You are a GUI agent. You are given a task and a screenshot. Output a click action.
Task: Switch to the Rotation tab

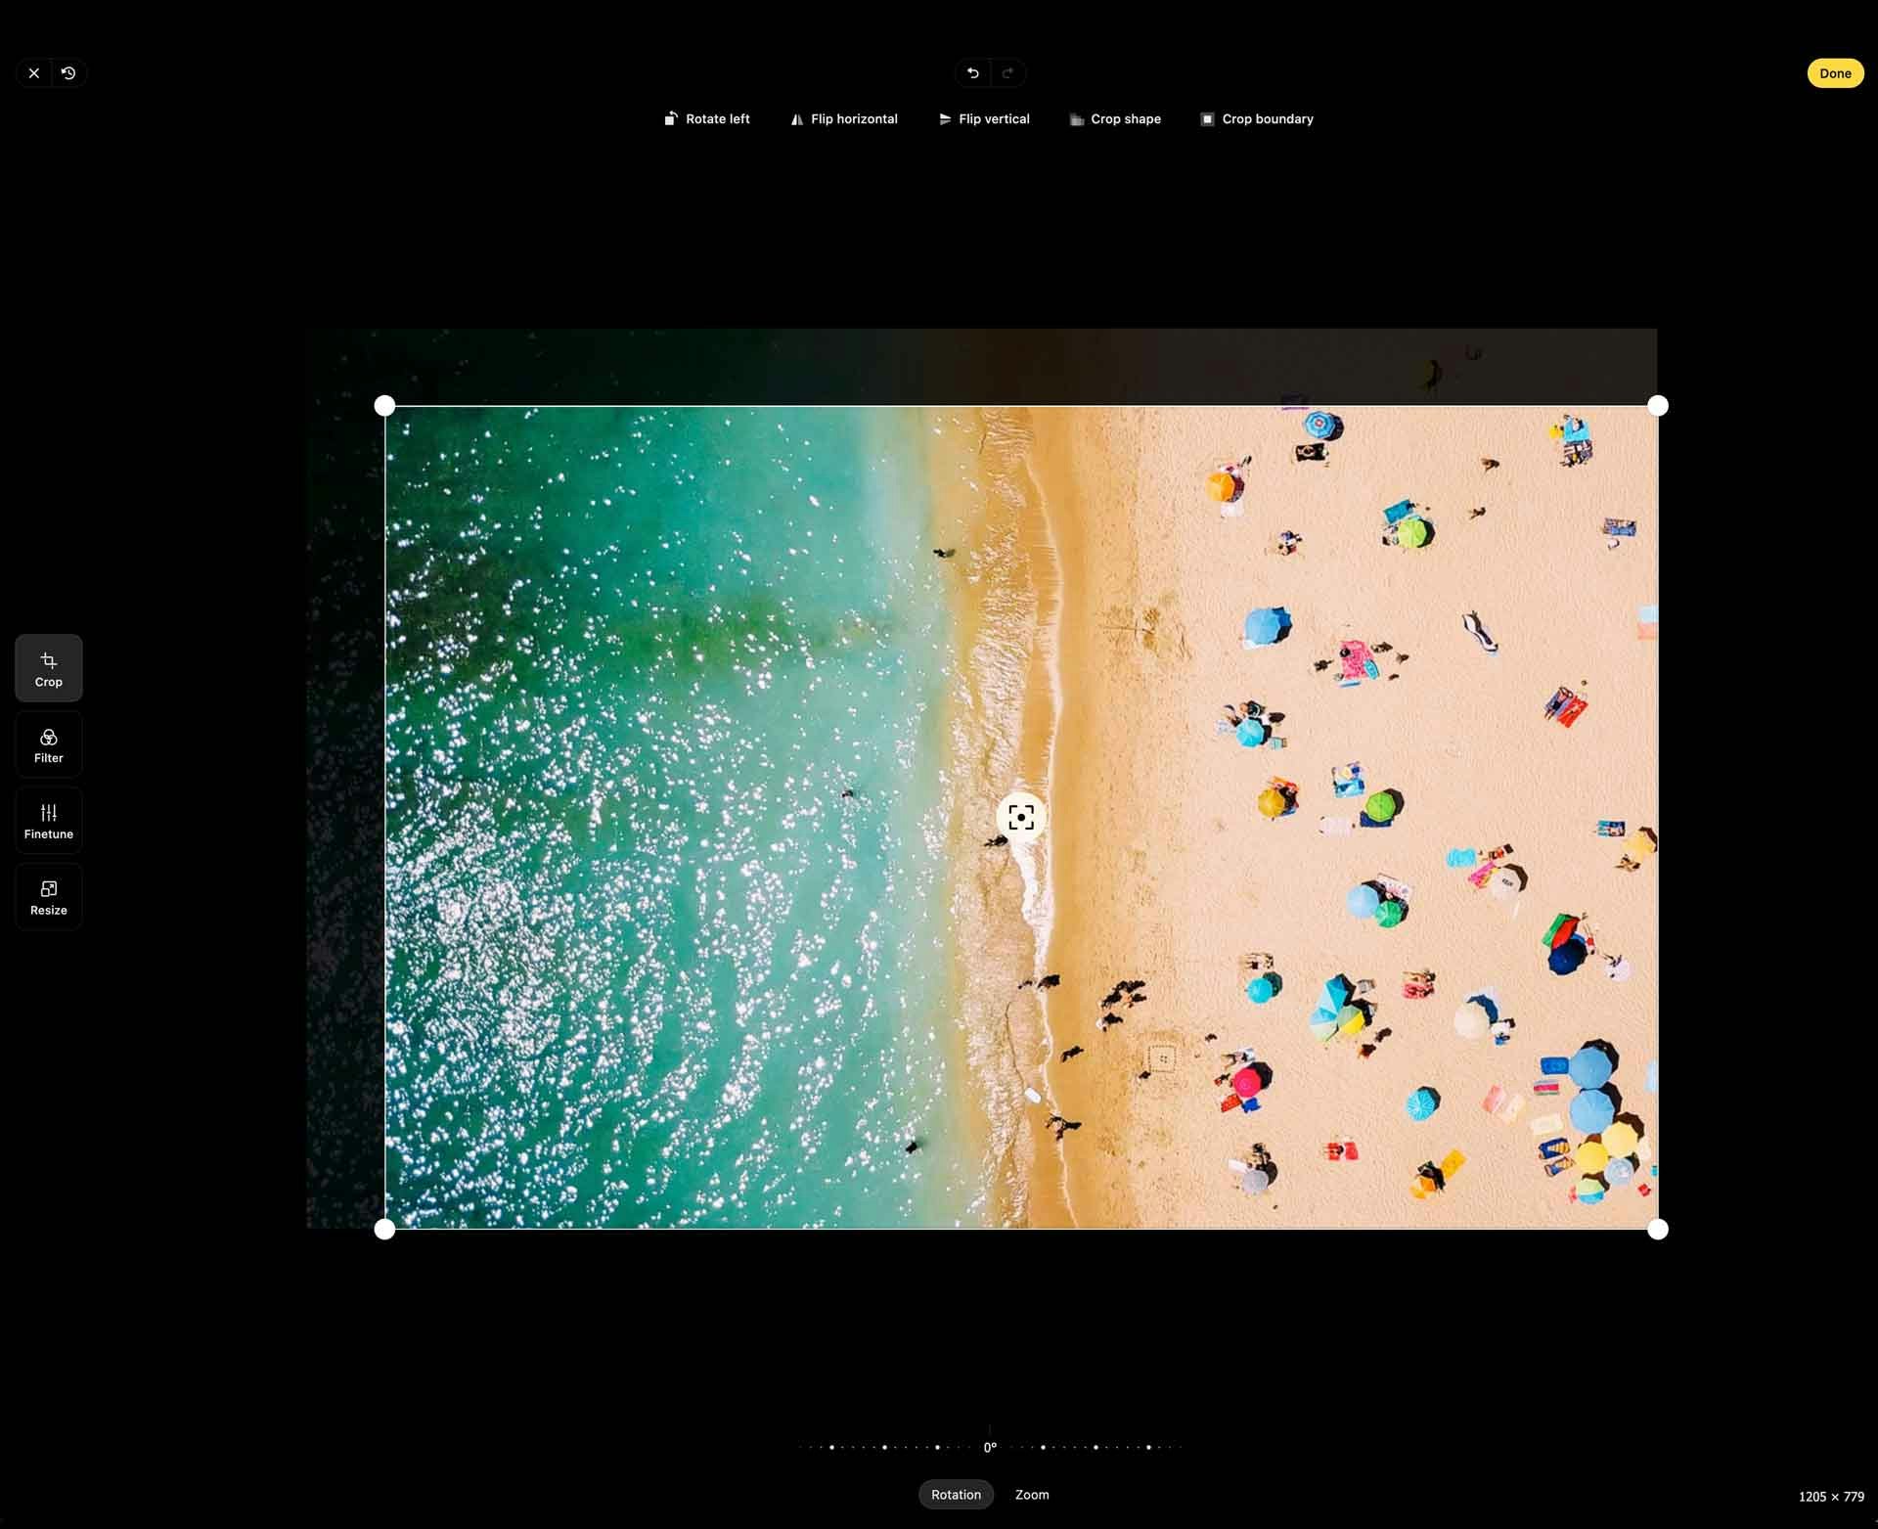956,1495
